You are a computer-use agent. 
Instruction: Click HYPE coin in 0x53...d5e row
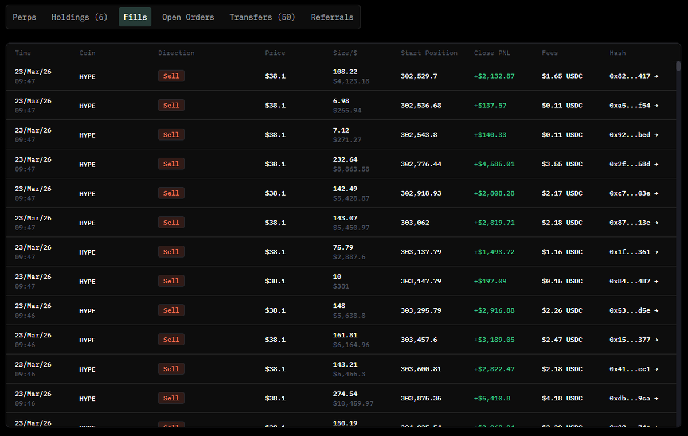point(87,310)
